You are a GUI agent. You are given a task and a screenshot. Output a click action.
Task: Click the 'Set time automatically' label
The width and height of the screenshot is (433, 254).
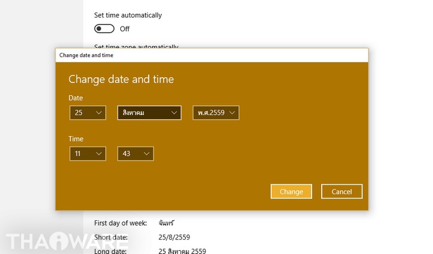click(x=128, y=15)
